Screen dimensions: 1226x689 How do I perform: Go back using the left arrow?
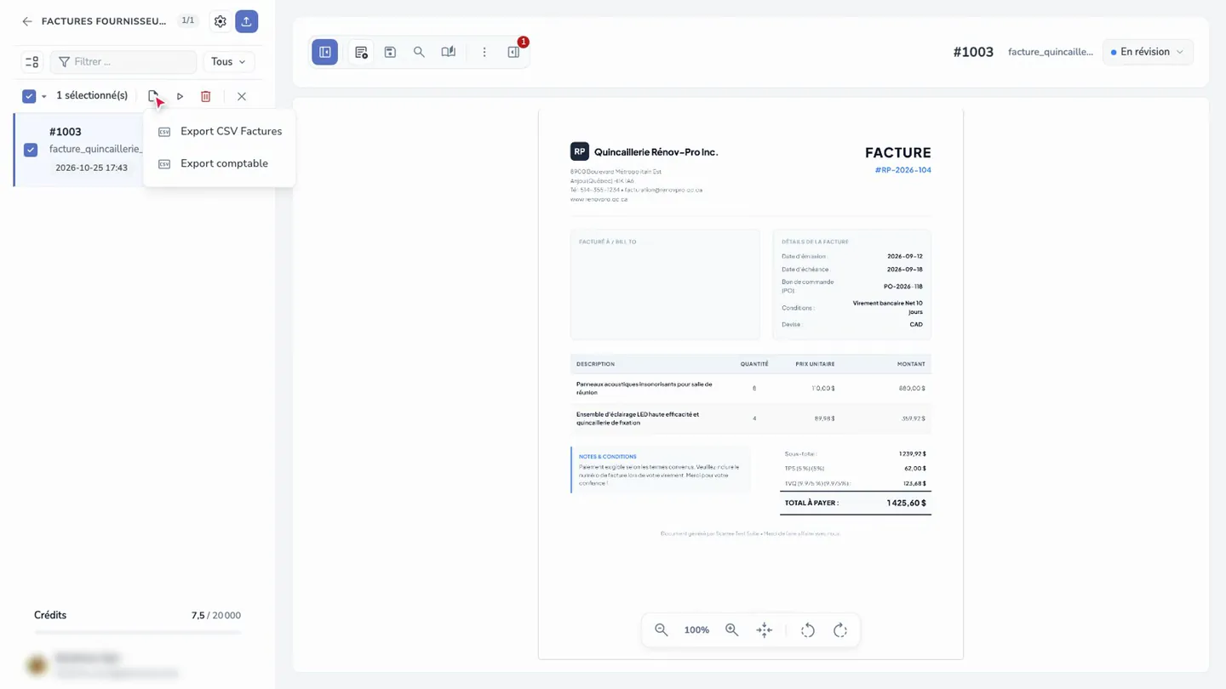pos(27,21)
